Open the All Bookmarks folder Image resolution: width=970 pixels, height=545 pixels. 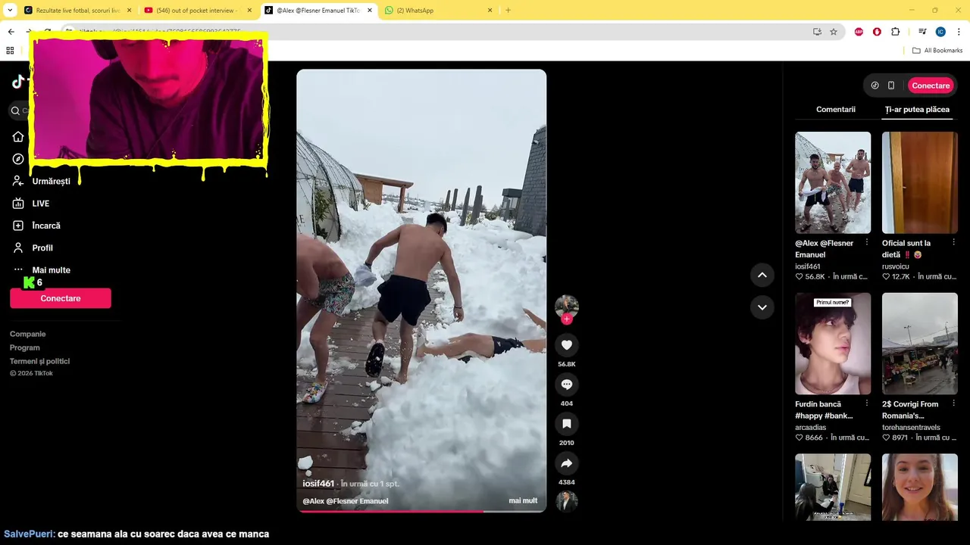(937, 51)
